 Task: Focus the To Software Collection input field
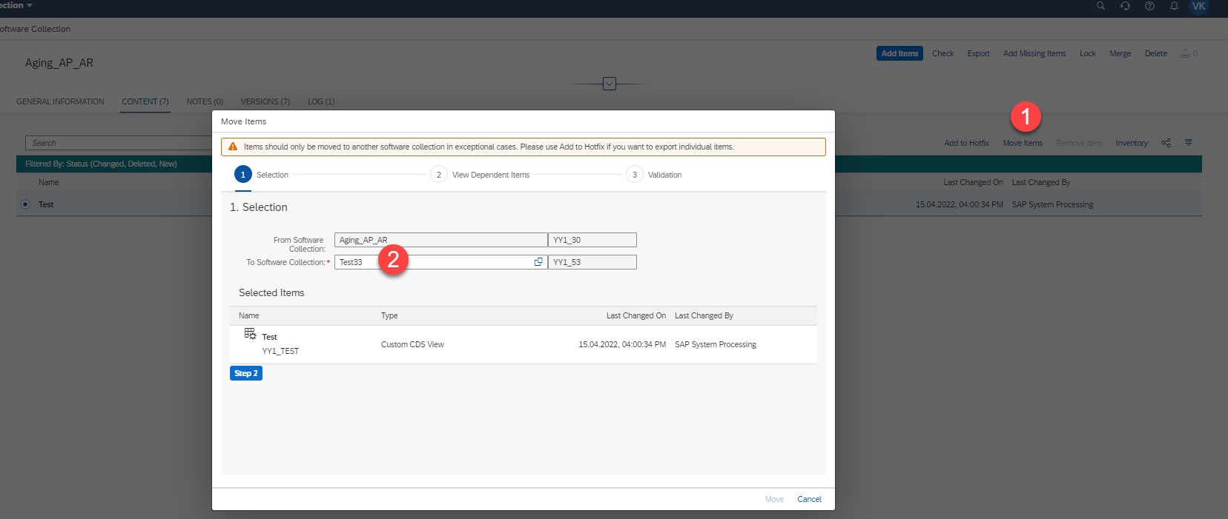440,262
